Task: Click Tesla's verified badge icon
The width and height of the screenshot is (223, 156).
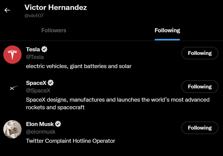Action: (44, 49)
